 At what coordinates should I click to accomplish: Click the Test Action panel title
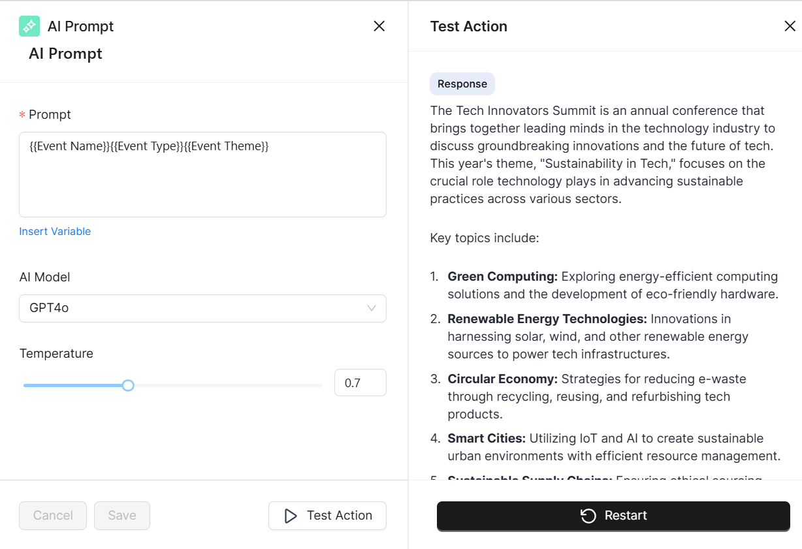[468, 26]
